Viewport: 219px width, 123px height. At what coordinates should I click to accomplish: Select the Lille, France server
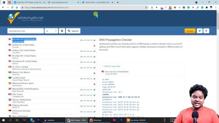coord(52,95)
